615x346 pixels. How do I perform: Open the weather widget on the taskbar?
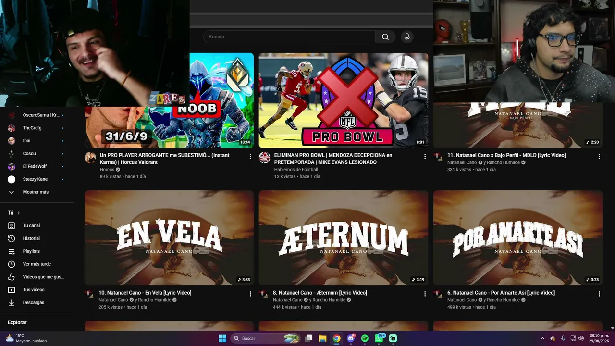pyautogui.click(x=26, y=338)
